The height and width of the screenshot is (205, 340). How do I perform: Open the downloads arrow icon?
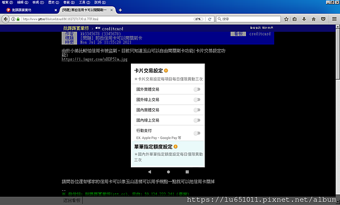point(304,19)
